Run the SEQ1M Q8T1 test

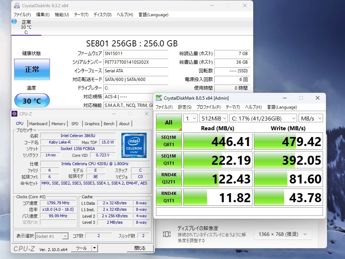tap(169, 141)
